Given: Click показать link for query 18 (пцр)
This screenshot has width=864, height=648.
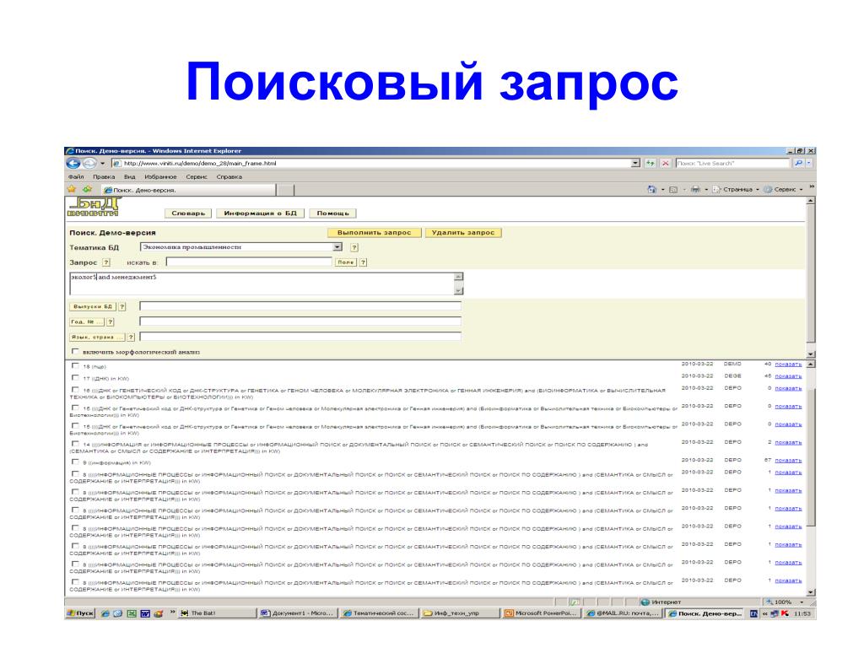Looking at the screenshot, I should point(788,364).
